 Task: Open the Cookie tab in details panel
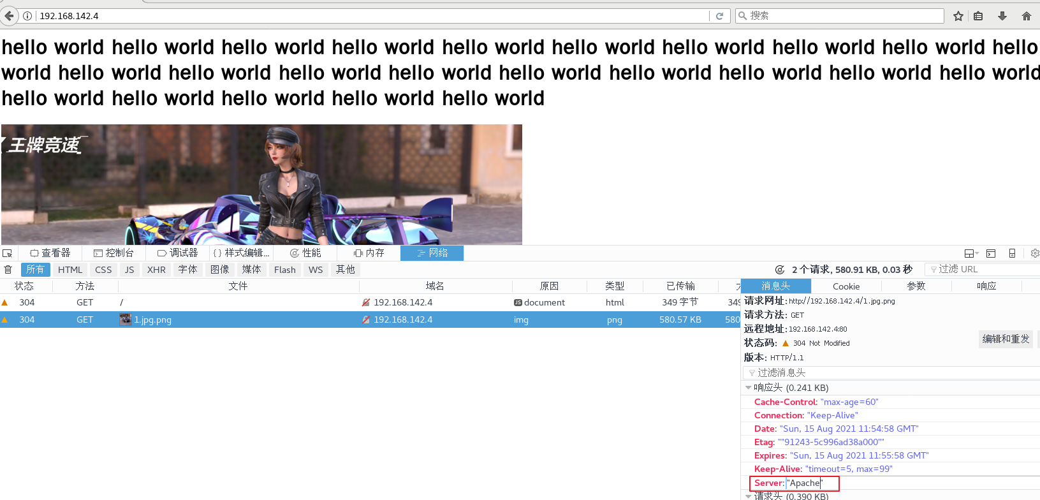click(846, 286)
